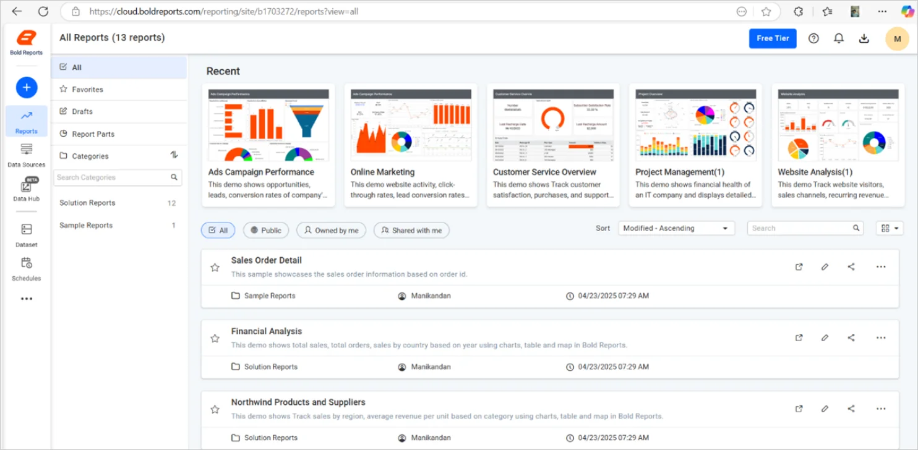
Task: Enable the Public reports filter
Action: pyautogui.click(x=266, y=230)
